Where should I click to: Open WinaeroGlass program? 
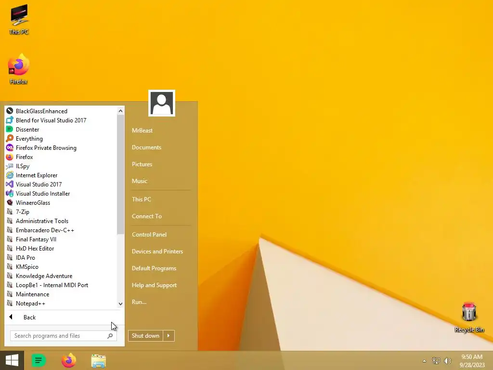pyautogui.click(x=28, y=202)
